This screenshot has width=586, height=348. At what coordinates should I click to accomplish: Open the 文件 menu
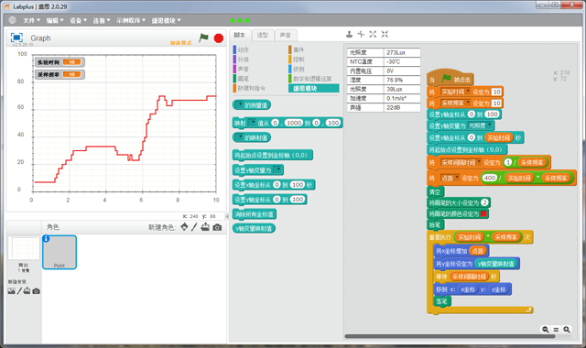[x=31, y=20]
